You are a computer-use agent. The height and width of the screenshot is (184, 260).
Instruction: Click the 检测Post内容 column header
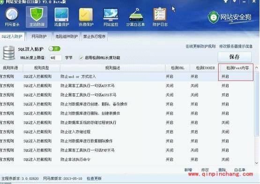pyautogui.click(x=238, y=68)
